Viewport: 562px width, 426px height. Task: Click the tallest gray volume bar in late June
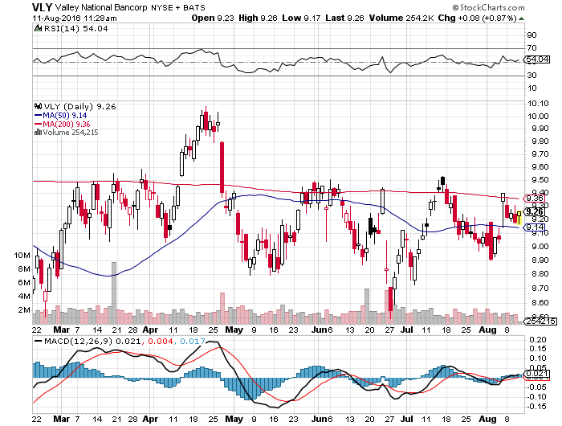(x=367, y=301)
